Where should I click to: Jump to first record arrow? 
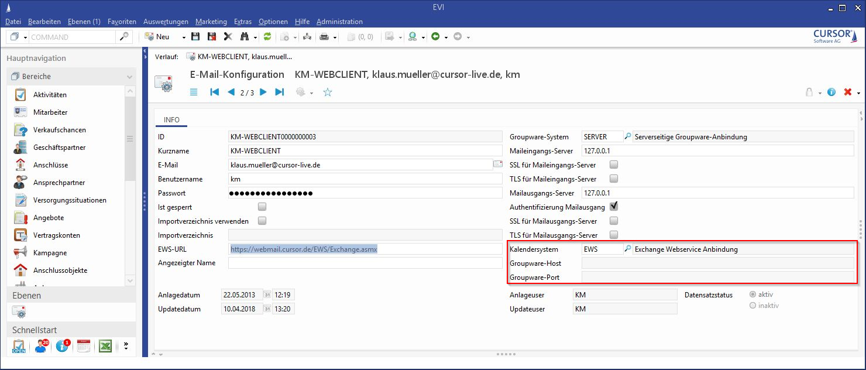pos(215,92)
